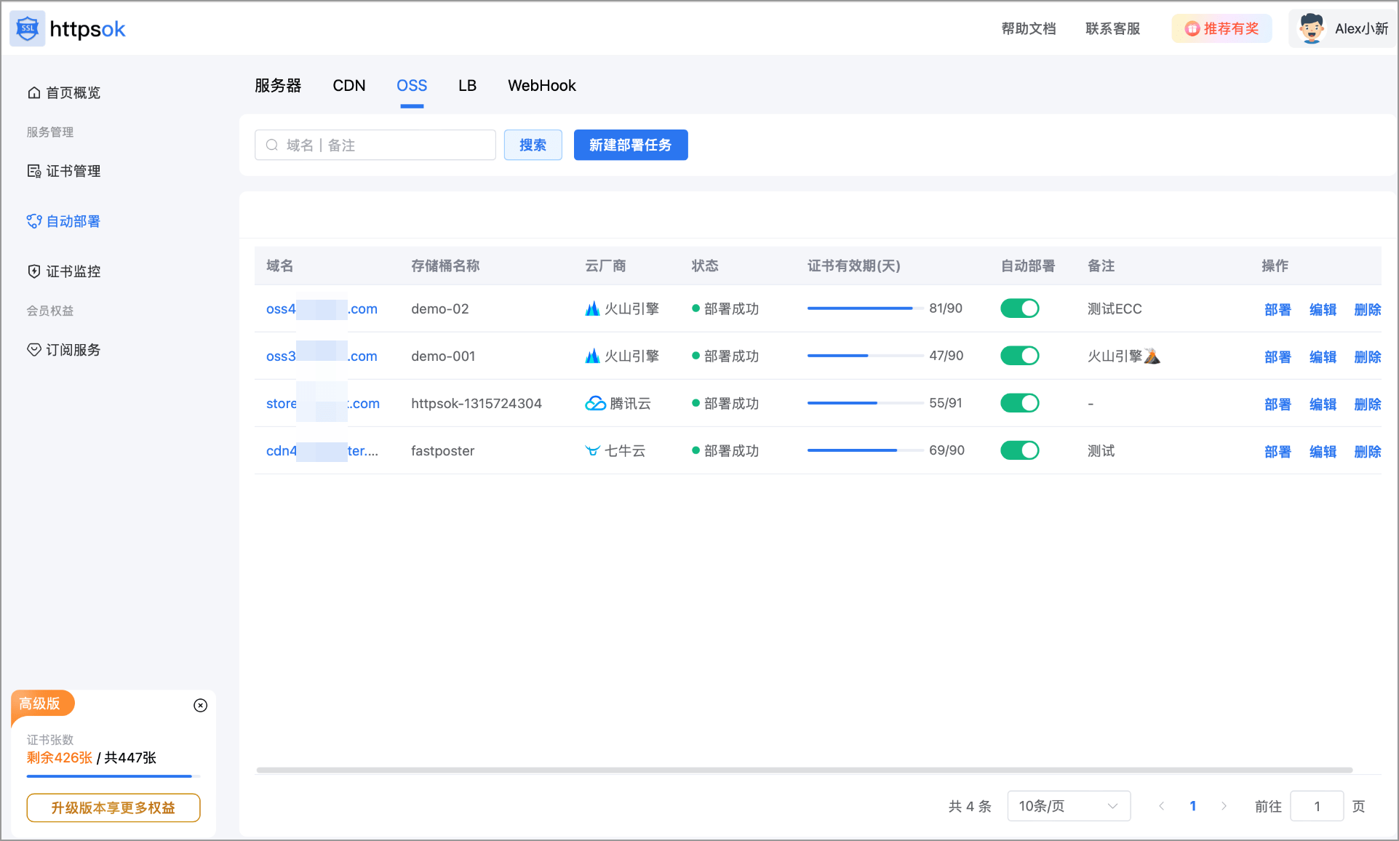Image resolution: width=1399 pixels, height=841 pixels.
Task: Click the httpsok SSL shield logo
Action: (28, 29)
